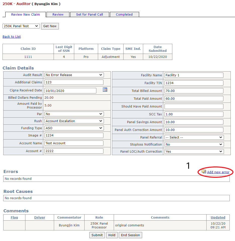Click the 'original comments' comment text

[x=130, y=225]
